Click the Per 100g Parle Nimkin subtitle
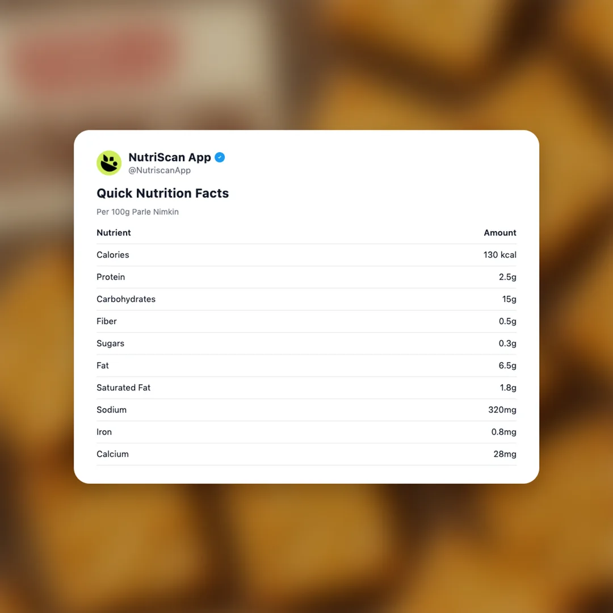The image size is (613, 613). (137, 212)
